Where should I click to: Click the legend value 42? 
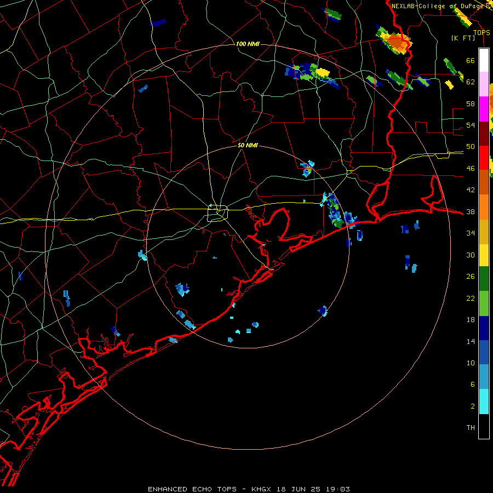click(x=471, y=190)
